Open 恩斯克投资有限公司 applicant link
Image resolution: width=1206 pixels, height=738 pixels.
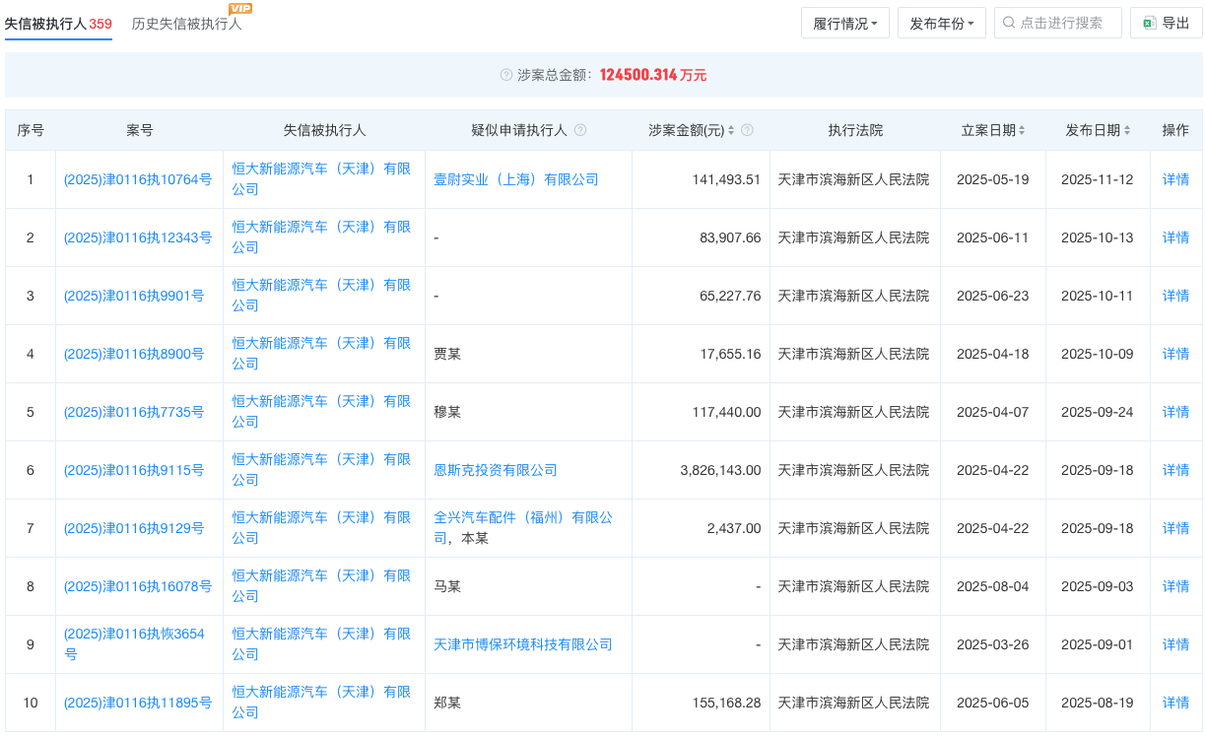pyautogui.click(x=496, y=470)
